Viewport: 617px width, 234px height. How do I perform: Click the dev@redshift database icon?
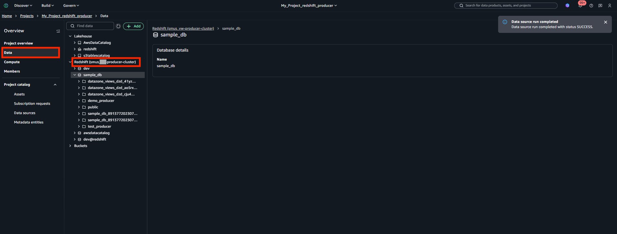pos(79,139)
